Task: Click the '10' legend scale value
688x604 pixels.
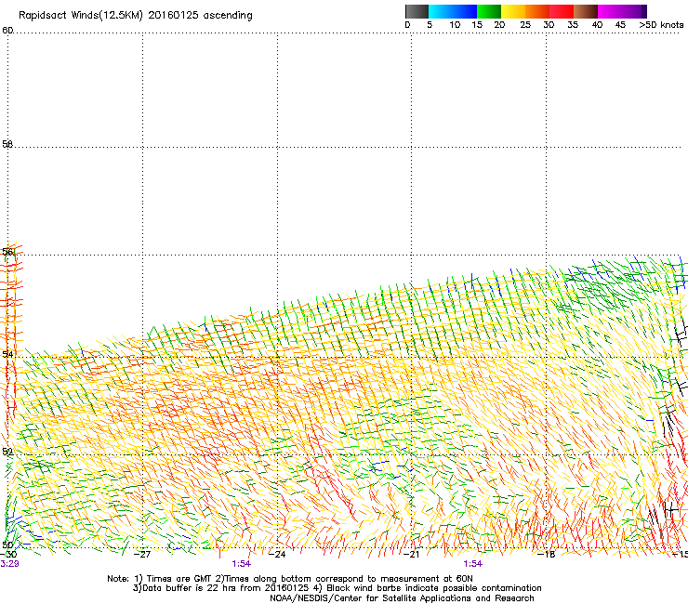Action: (x=455, y=25)
